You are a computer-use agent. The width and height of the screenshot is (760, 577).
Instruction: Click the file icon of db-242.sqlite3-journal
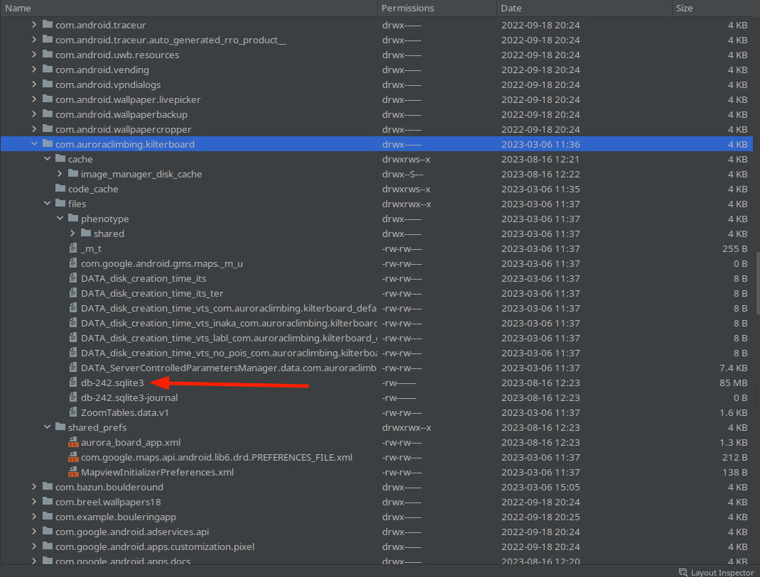pyautogui.click(x=72, y=397)
